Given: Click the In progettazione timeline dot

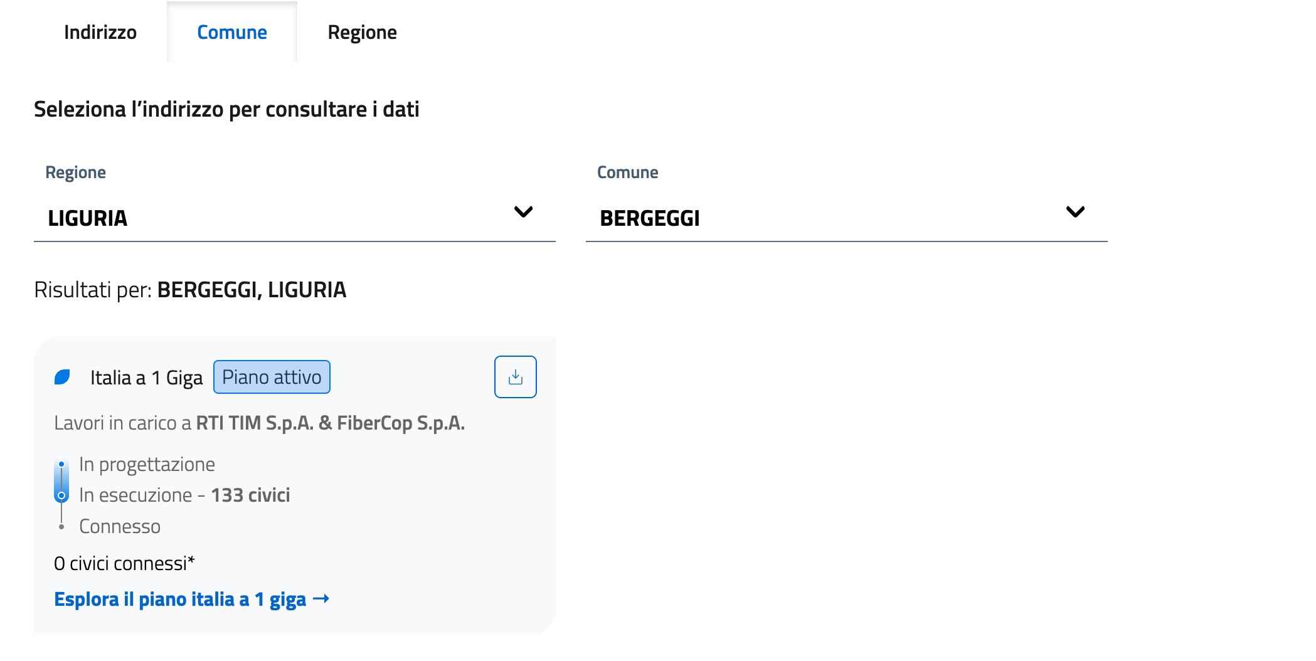Looking at the screenshot, I should [61, 465].
